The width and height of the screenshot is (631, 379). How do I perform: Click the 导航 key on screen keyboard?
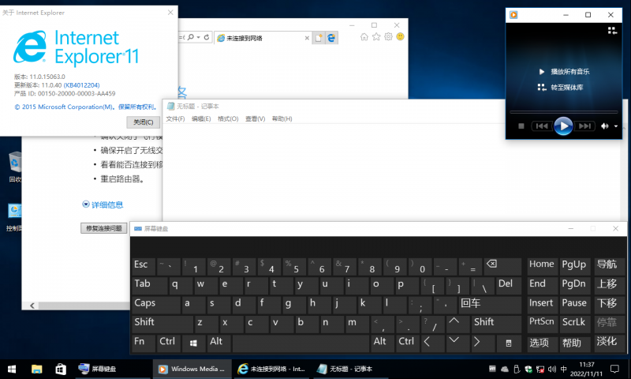click(x=608, y=265)
